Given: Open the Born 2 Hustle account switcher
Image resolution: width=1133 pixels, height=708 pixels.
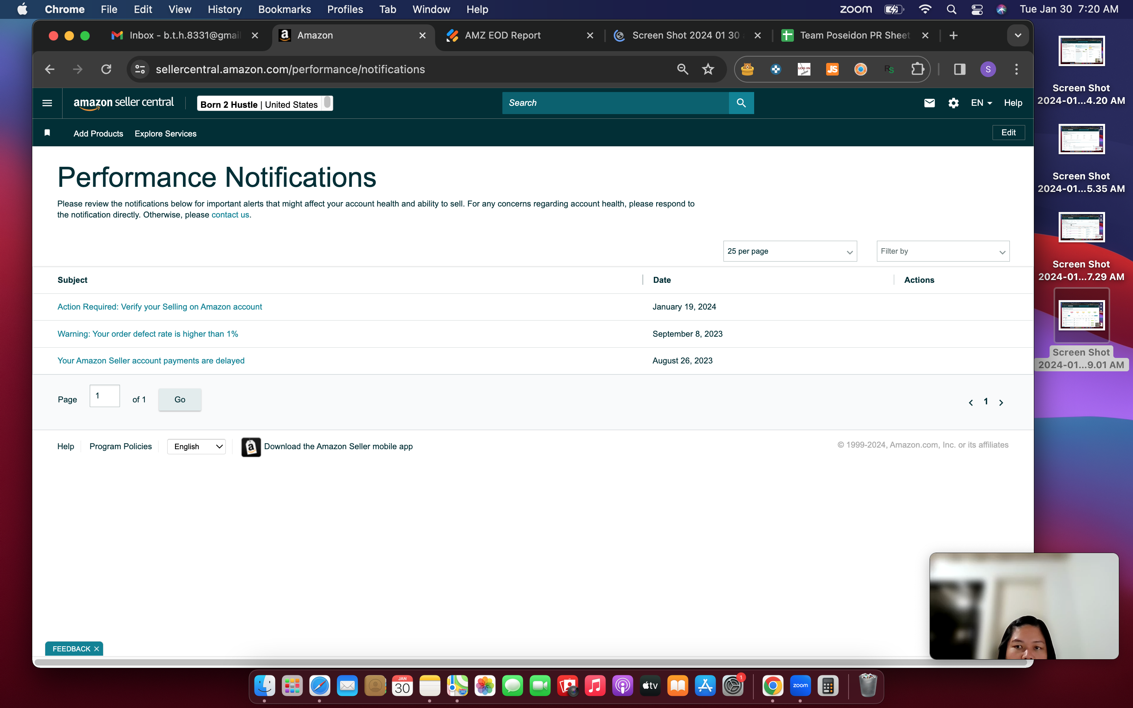Looking at the screenshot, I should click(265, 103).
